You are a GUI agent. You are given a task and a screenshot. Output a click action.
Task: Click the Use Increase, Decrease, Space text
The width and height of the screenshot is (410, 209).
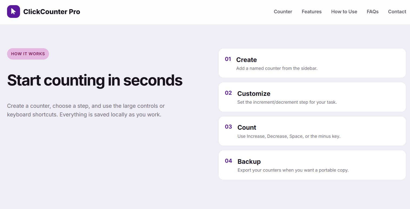coord(289,136)
